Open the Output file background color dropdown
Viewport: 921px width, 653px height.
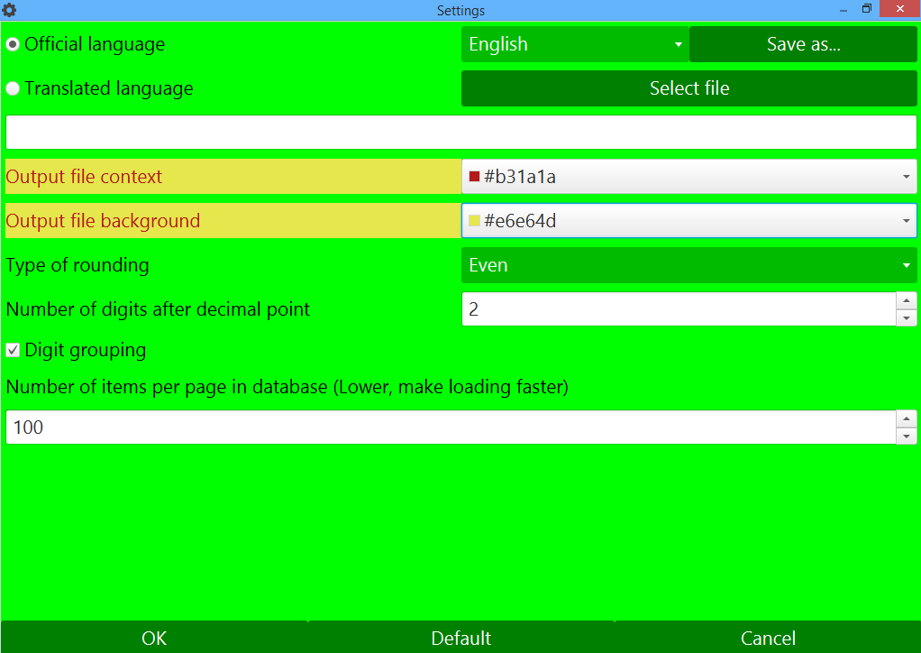point(689,220)
